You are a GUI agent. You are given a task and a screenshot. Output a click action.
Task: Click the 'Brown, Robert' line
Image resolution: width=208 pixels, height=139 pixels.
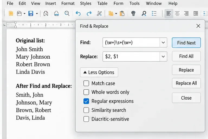coord(33,110)
